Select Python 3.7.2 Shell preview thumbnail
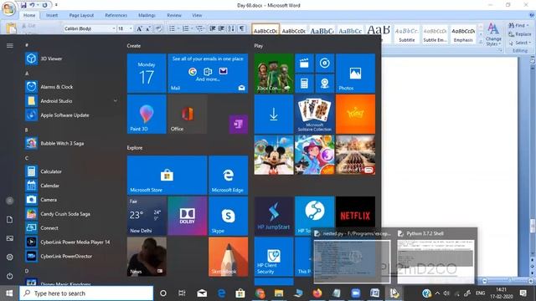Screen dimensions: 536x301 [435, 262]
